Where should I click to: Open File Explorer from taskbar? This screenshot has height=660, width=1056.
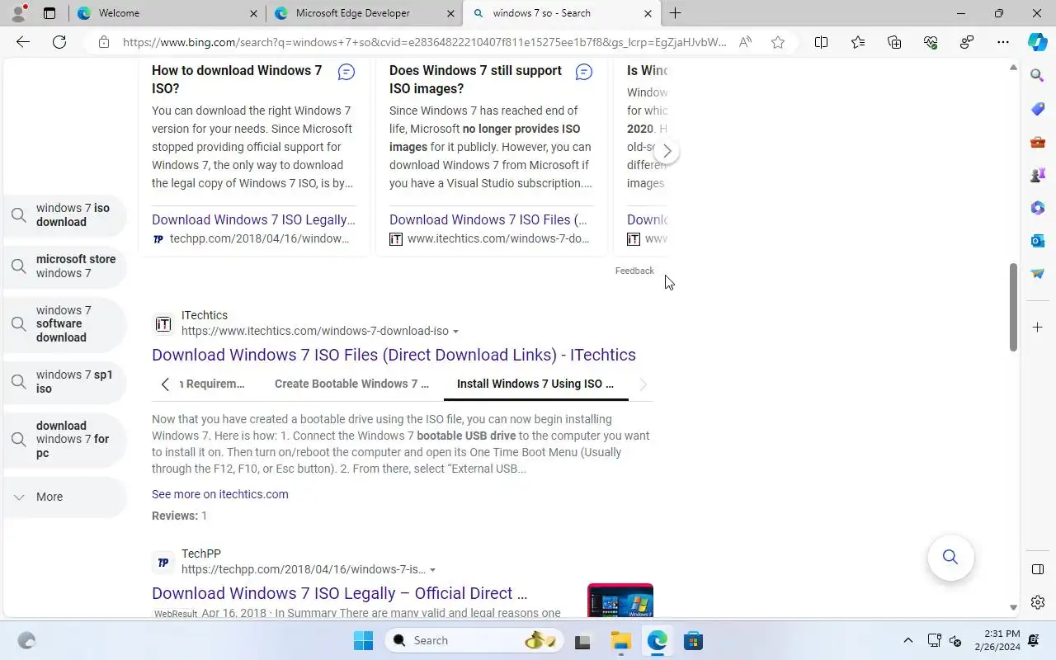[x=620, y=640]
